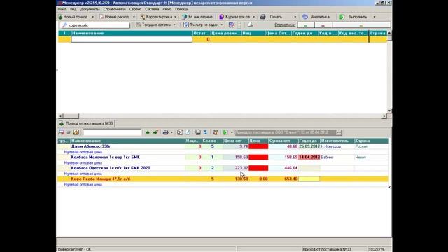Click the yellow Годен до cell in Кофе Якобс row

pyautogui.click(x=309, y=179)
